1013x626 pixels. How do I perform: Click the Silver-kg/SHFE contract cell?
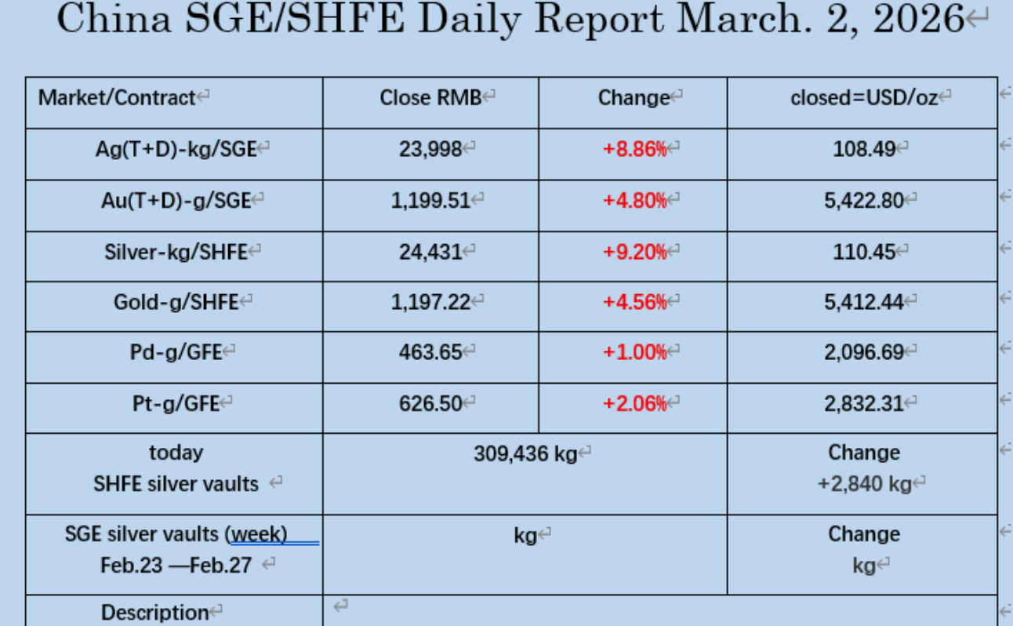(176, 252)
